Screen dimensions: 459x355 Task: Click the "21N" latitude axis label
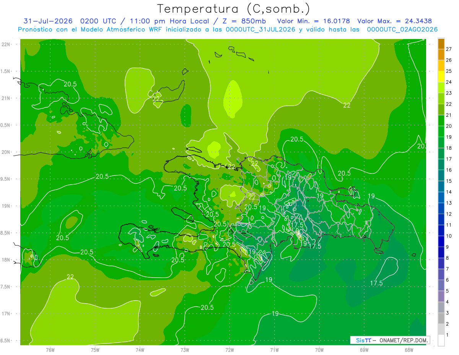pyautogui.click(x=6, y=98)
